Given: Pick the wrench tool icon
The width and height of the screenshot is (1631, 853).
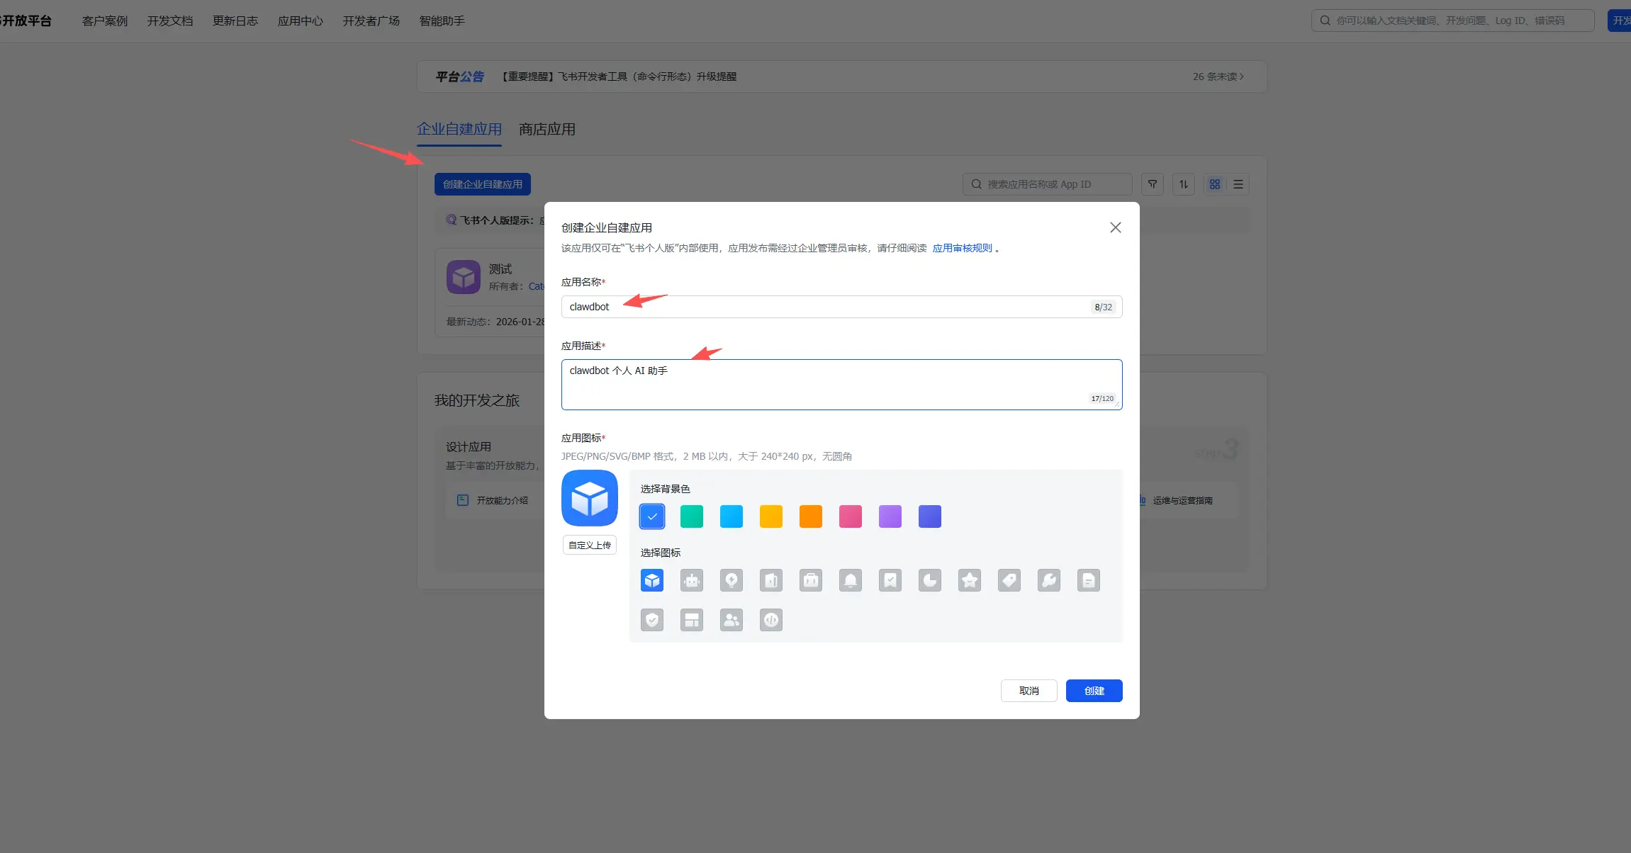Looking at the screenshot, I should tap(1049, 581).
